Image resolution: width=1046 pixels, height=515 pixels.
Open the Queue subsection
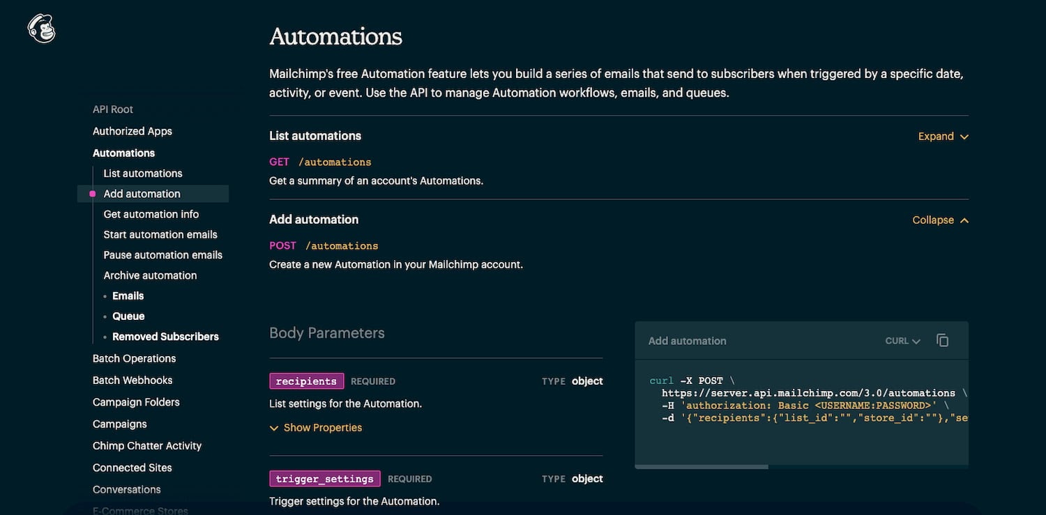[x=128, y=316]
